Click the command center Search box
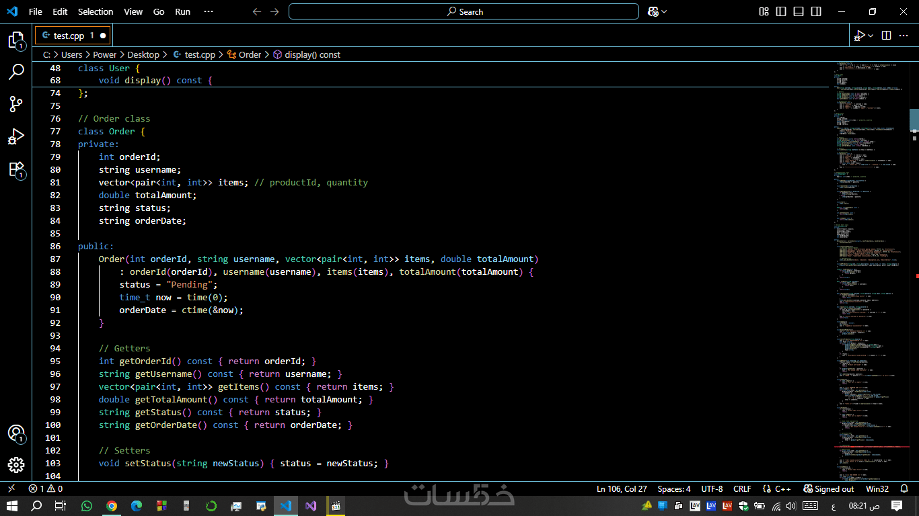This screenshot has width=919, height=516. click(464, 11)
